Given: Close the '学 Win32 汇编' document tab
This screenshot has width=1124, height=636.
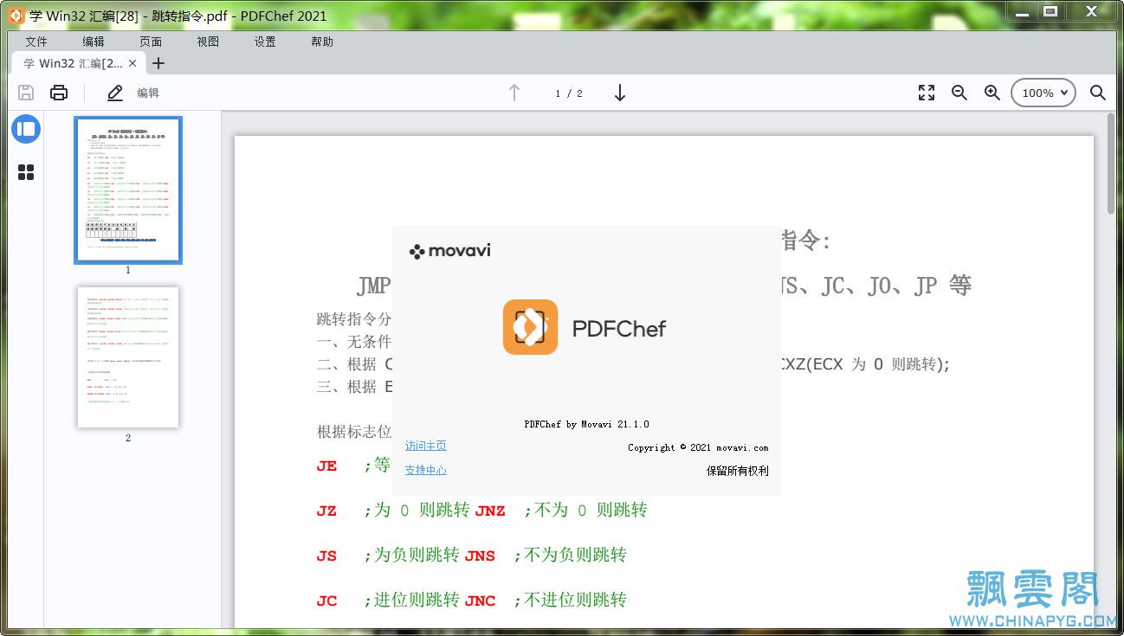Looking at the screenshot, I should pos(132,63).
